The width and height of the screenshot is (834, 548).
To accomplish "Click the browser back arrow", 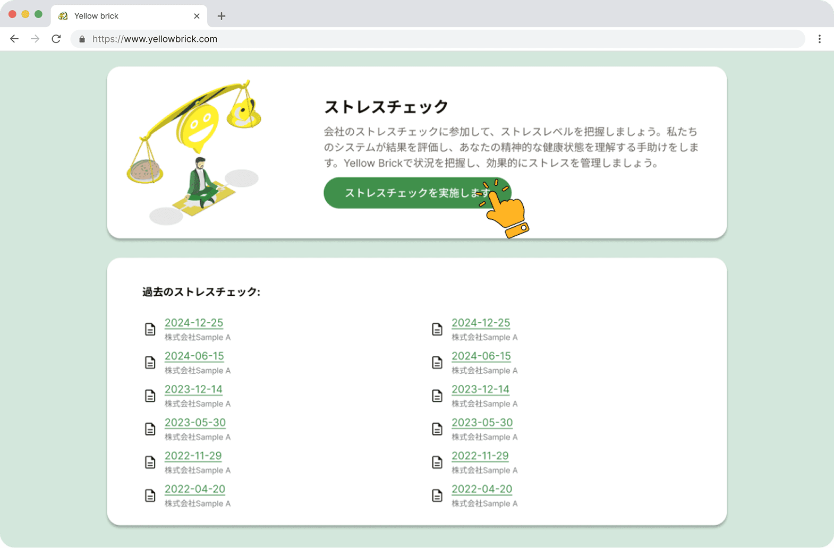I will [14, 39].
